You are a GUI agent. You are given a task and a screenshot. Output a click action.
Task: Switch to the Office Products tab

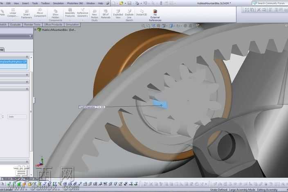pos(53,25)
